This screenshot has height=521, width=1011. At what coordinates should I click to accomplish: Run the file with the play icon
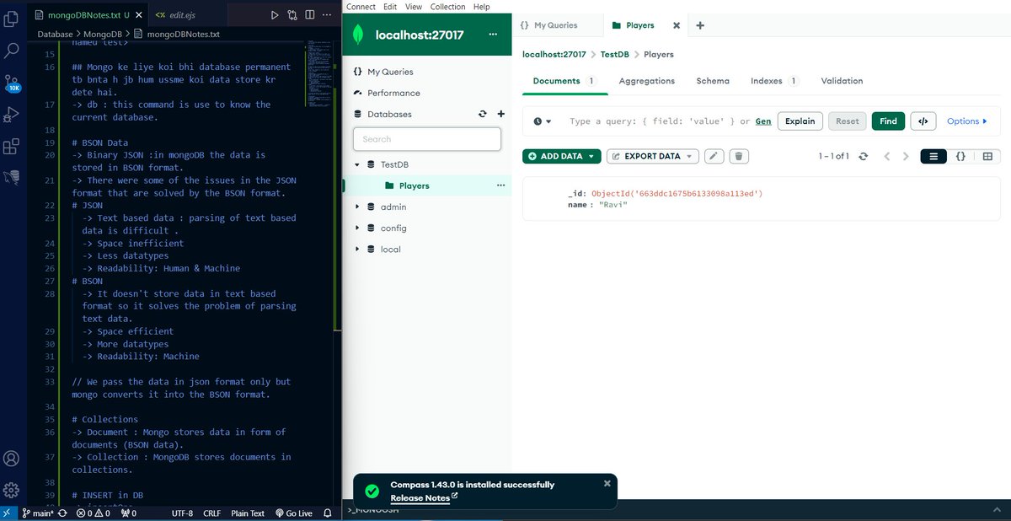point(275,15)
